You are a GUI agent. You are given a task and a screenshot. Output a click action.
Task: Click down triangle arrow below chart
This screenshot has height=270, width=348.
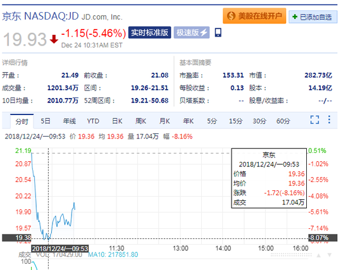330,255
